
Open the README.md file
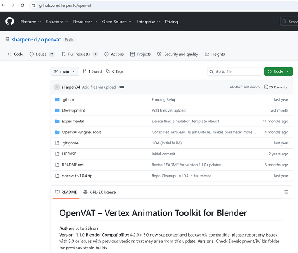[73, 165]
